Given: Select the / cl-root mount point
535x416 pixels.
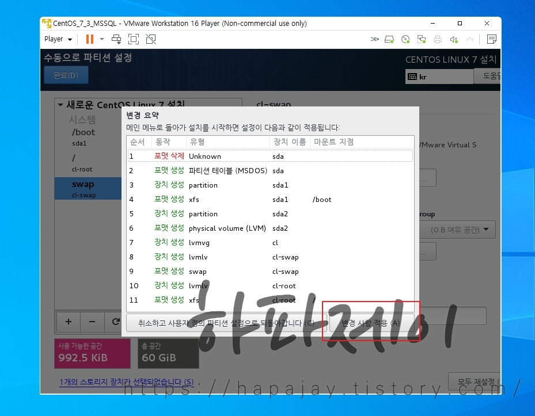Looking at the screenshot, I should (88, 163).
